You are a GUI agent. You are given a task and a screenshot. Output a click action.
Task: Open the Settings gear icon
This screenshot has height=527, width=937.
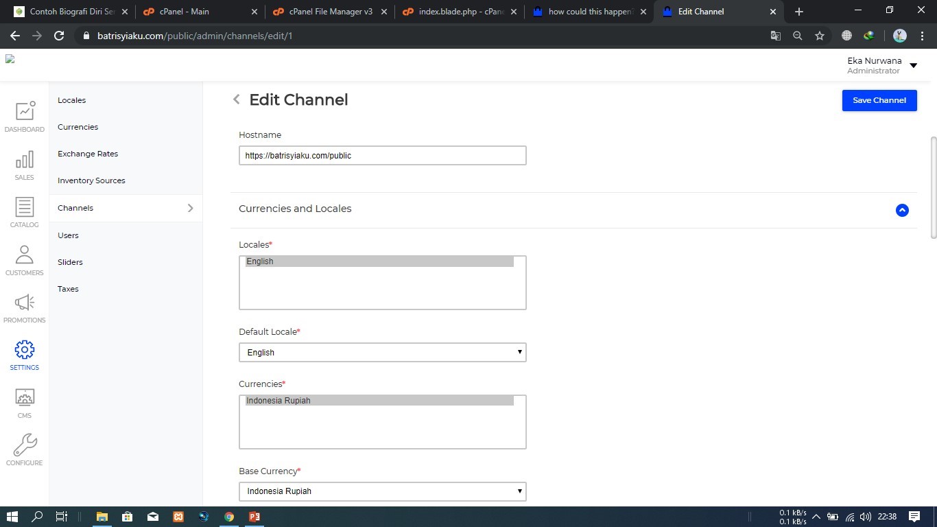click(x=24, y=349)
